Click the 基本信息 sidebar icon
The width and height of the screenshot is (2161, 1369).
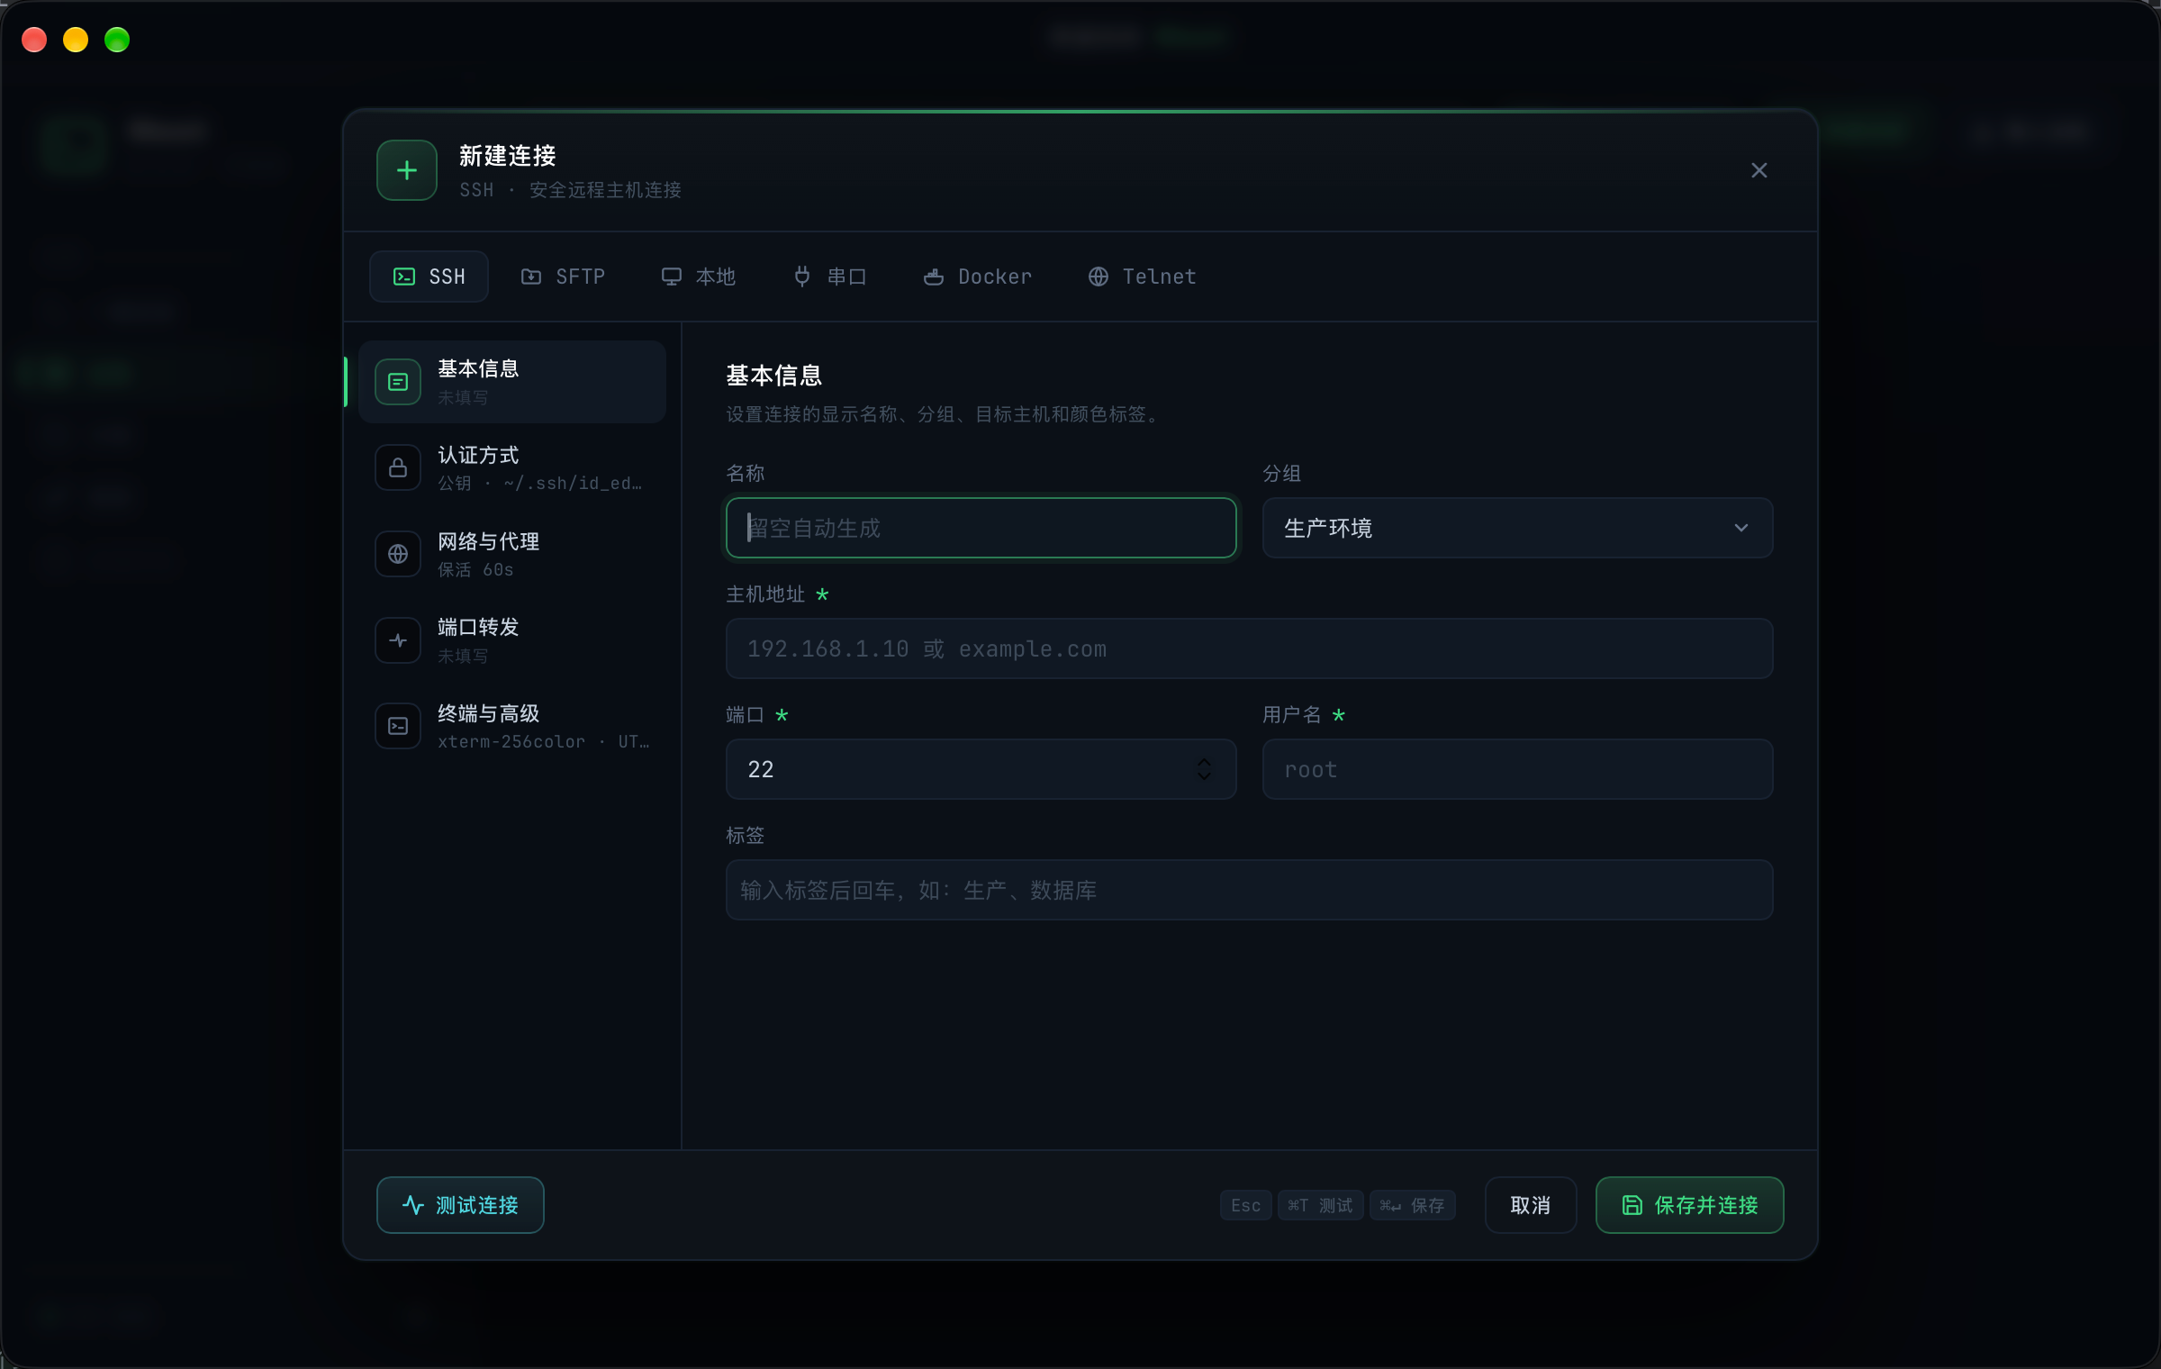(x=398, y=382)
